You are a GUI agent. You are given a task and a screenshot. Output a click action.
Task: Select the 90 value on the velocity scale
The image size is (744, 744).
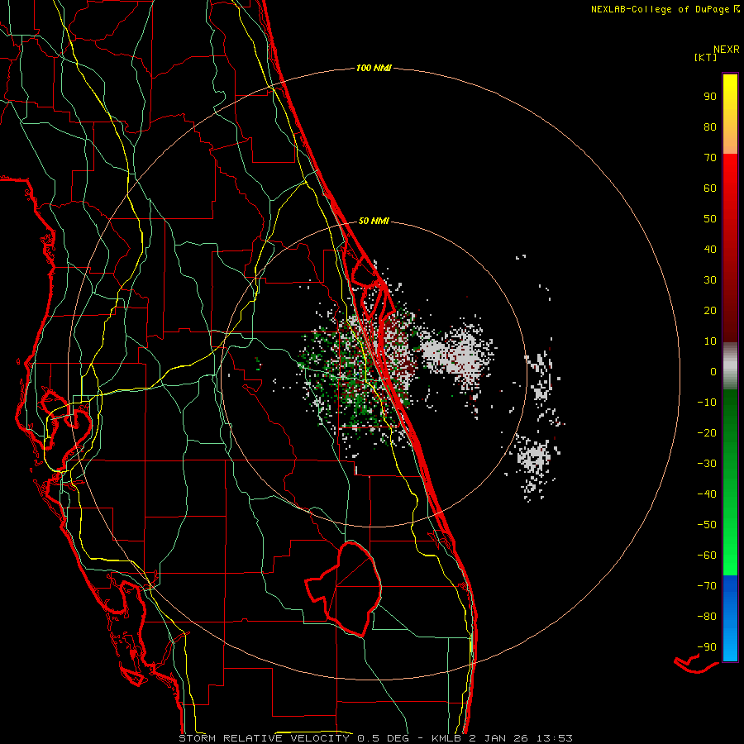pyautogui.click(x=710, y=97)
